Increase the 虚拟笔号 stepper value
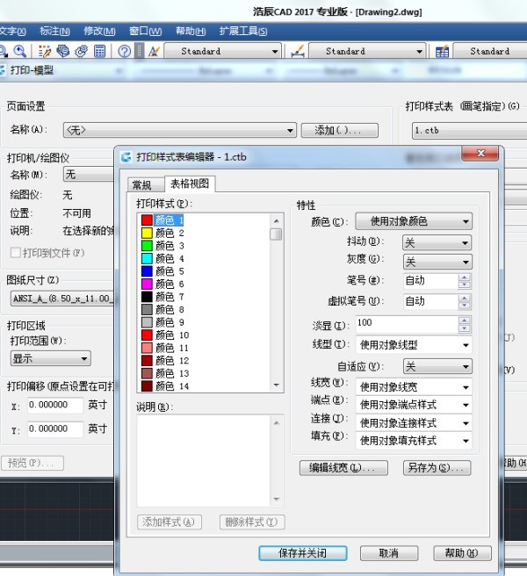 coord(465,298)
